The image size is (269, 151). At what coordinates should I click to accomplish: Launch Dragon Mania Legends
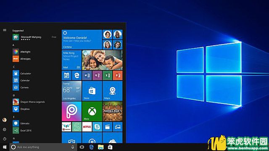point(29,102)
